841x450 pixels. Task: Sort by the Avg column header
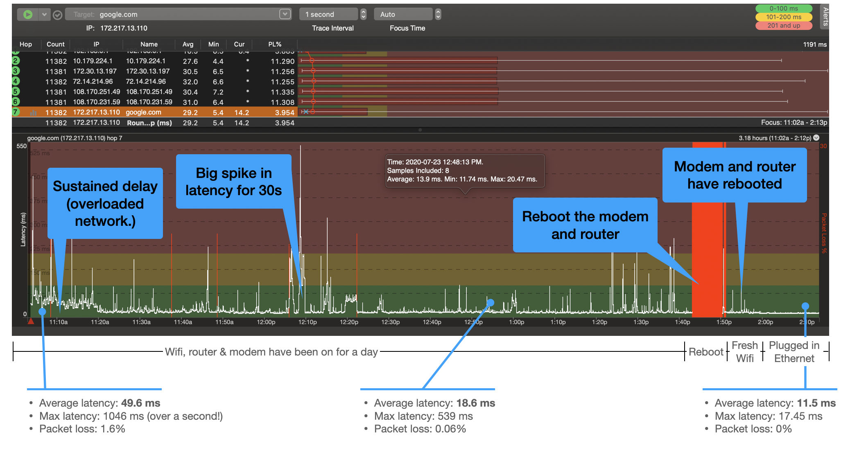(x=188, y=44)
